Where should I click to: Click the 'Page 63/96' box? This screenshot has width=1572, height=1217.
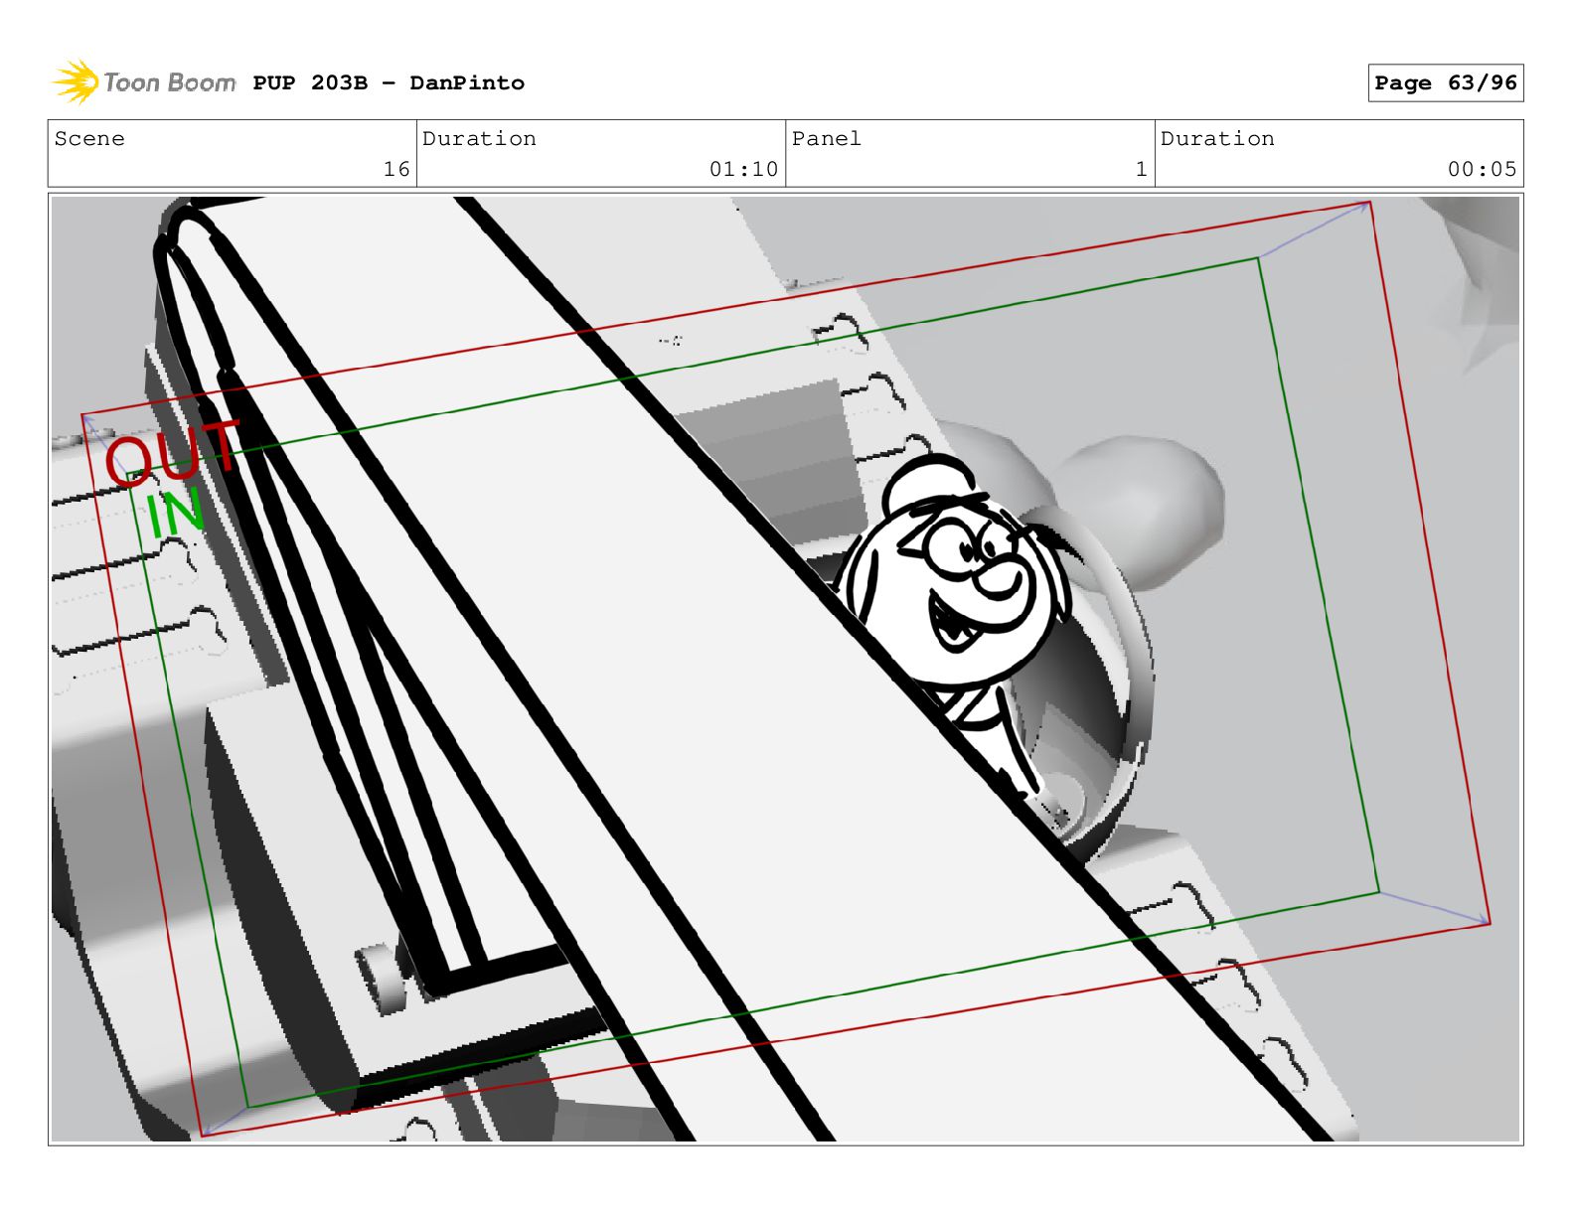pos(1446,82)
